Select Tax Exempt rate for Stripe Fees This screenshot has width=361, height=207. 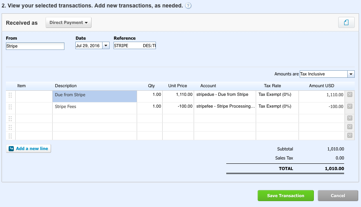(277, 108)
